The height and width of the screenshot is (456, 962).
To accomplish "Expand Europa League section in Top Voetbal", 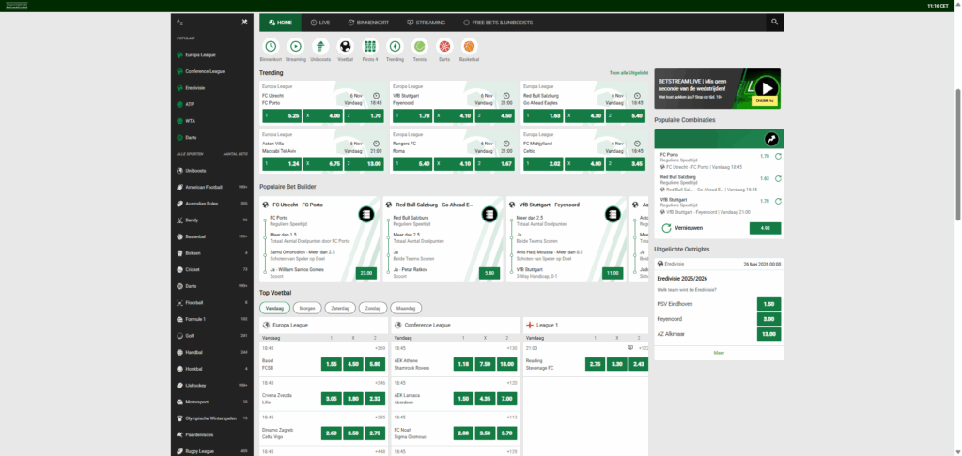I will tap(323, 325).
